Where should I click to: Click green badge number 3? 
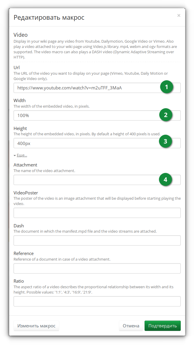(x=165, y=141)
